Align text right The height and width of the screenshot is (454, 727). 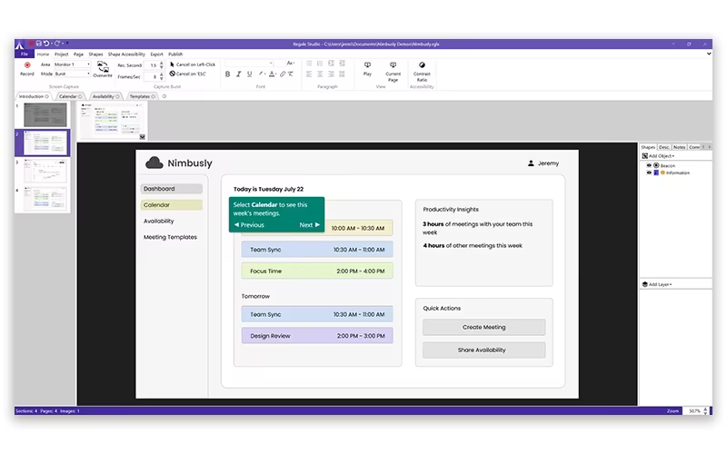click(x=331, y=74)
